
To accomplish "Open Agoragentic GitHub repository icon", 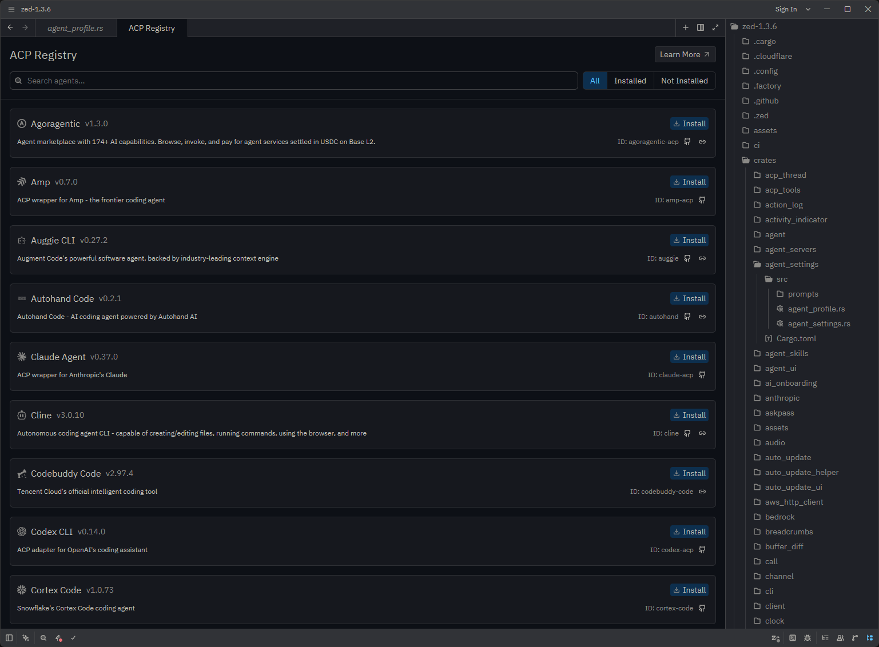I will [x=687, y=142].
